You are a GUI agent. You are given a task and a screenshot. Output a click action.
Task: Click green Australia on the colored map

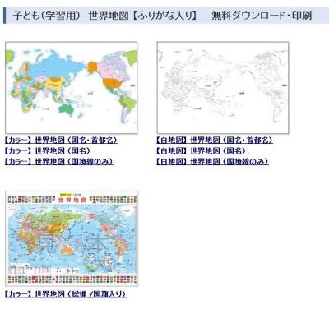tap(66, 108)
